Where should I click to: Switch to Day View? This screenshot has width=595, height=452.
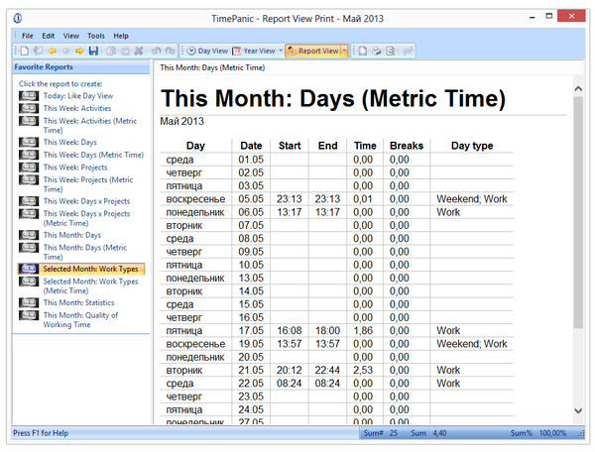point(207,51)
